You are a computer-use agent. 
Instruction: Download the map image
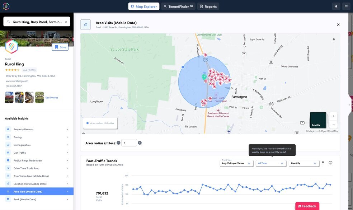(x=334, y=40)
